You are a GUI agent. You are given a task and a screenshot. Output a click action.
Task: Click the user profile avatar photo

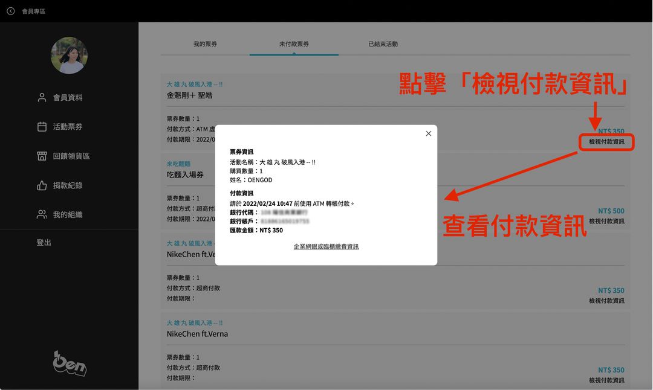69,56
